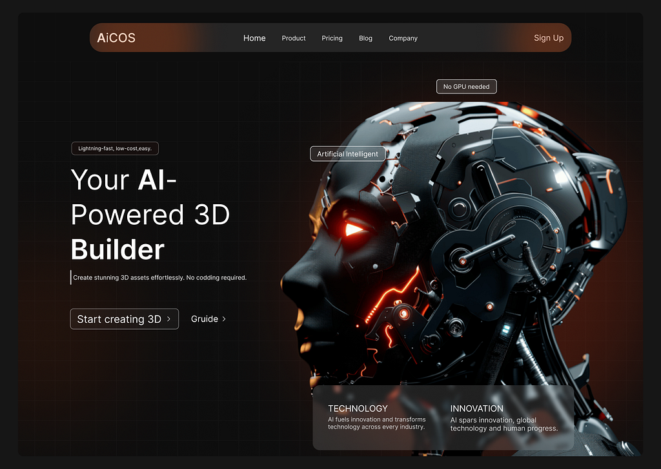
Task: Click the chevron arrow next to Gruide
Action: pyautogui.click(x=224, y=319)
